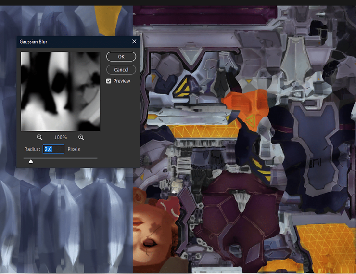Image resolution: width=356 pixels, height=274 pixels.
Task: Zoom in the blur preview magnifier
Action: tap(81, 137)
